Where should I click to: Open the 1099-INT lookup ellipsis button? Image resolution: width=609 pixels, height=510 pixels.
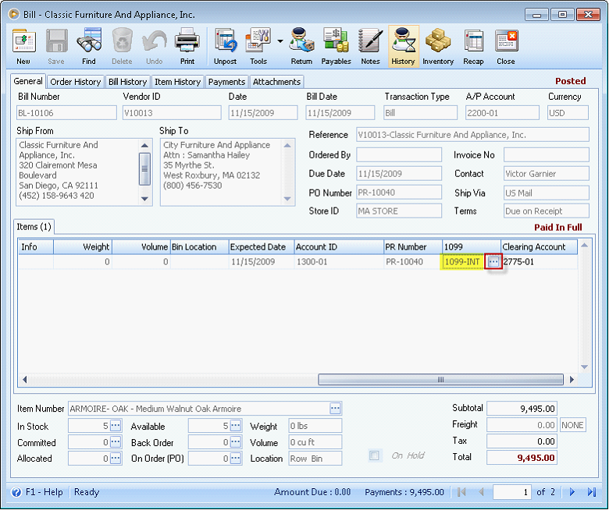[493, 262]
